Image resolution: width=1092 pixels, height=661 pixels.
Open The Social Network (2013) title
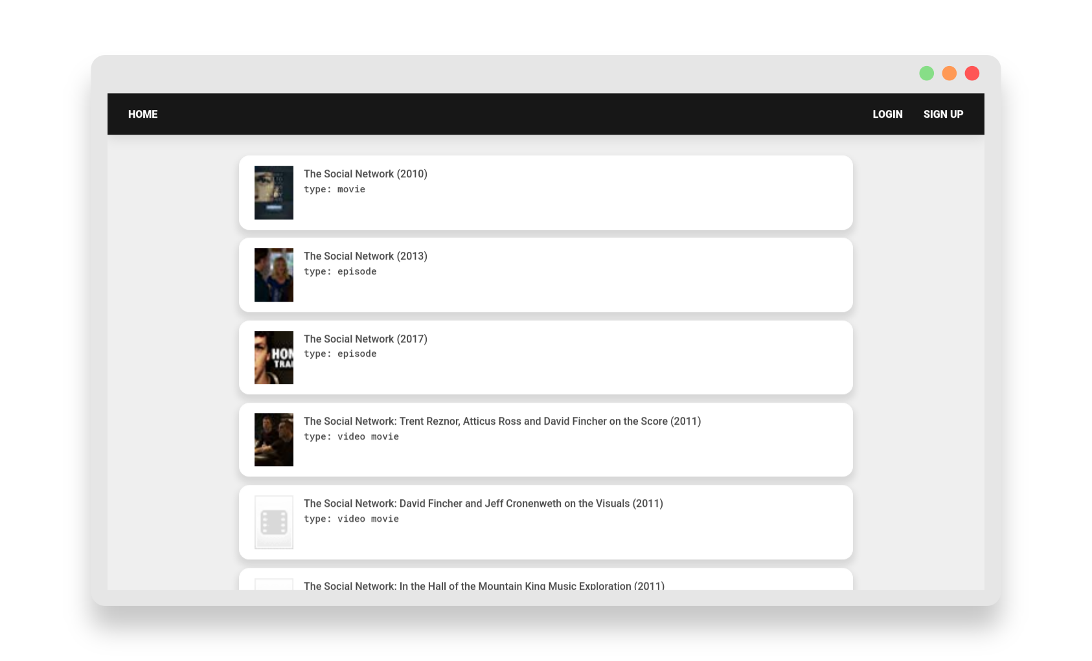pos(365,256)
